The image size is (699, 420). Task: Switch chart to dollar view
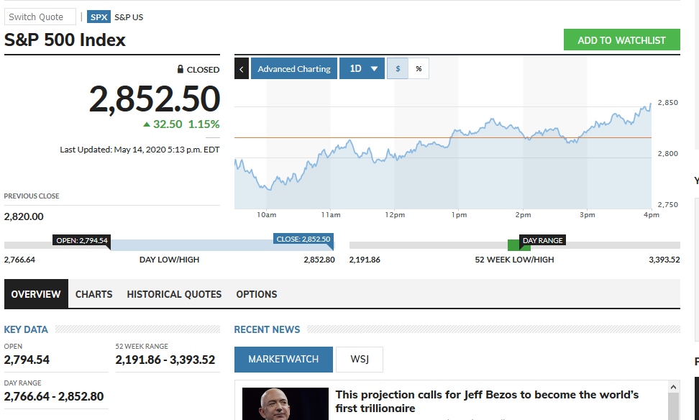pos(398,69)
